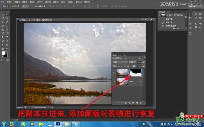Viewport: 204px width, 127px height.
Task: Pick the Horizontal Type tool
Action: click(7, 41)
